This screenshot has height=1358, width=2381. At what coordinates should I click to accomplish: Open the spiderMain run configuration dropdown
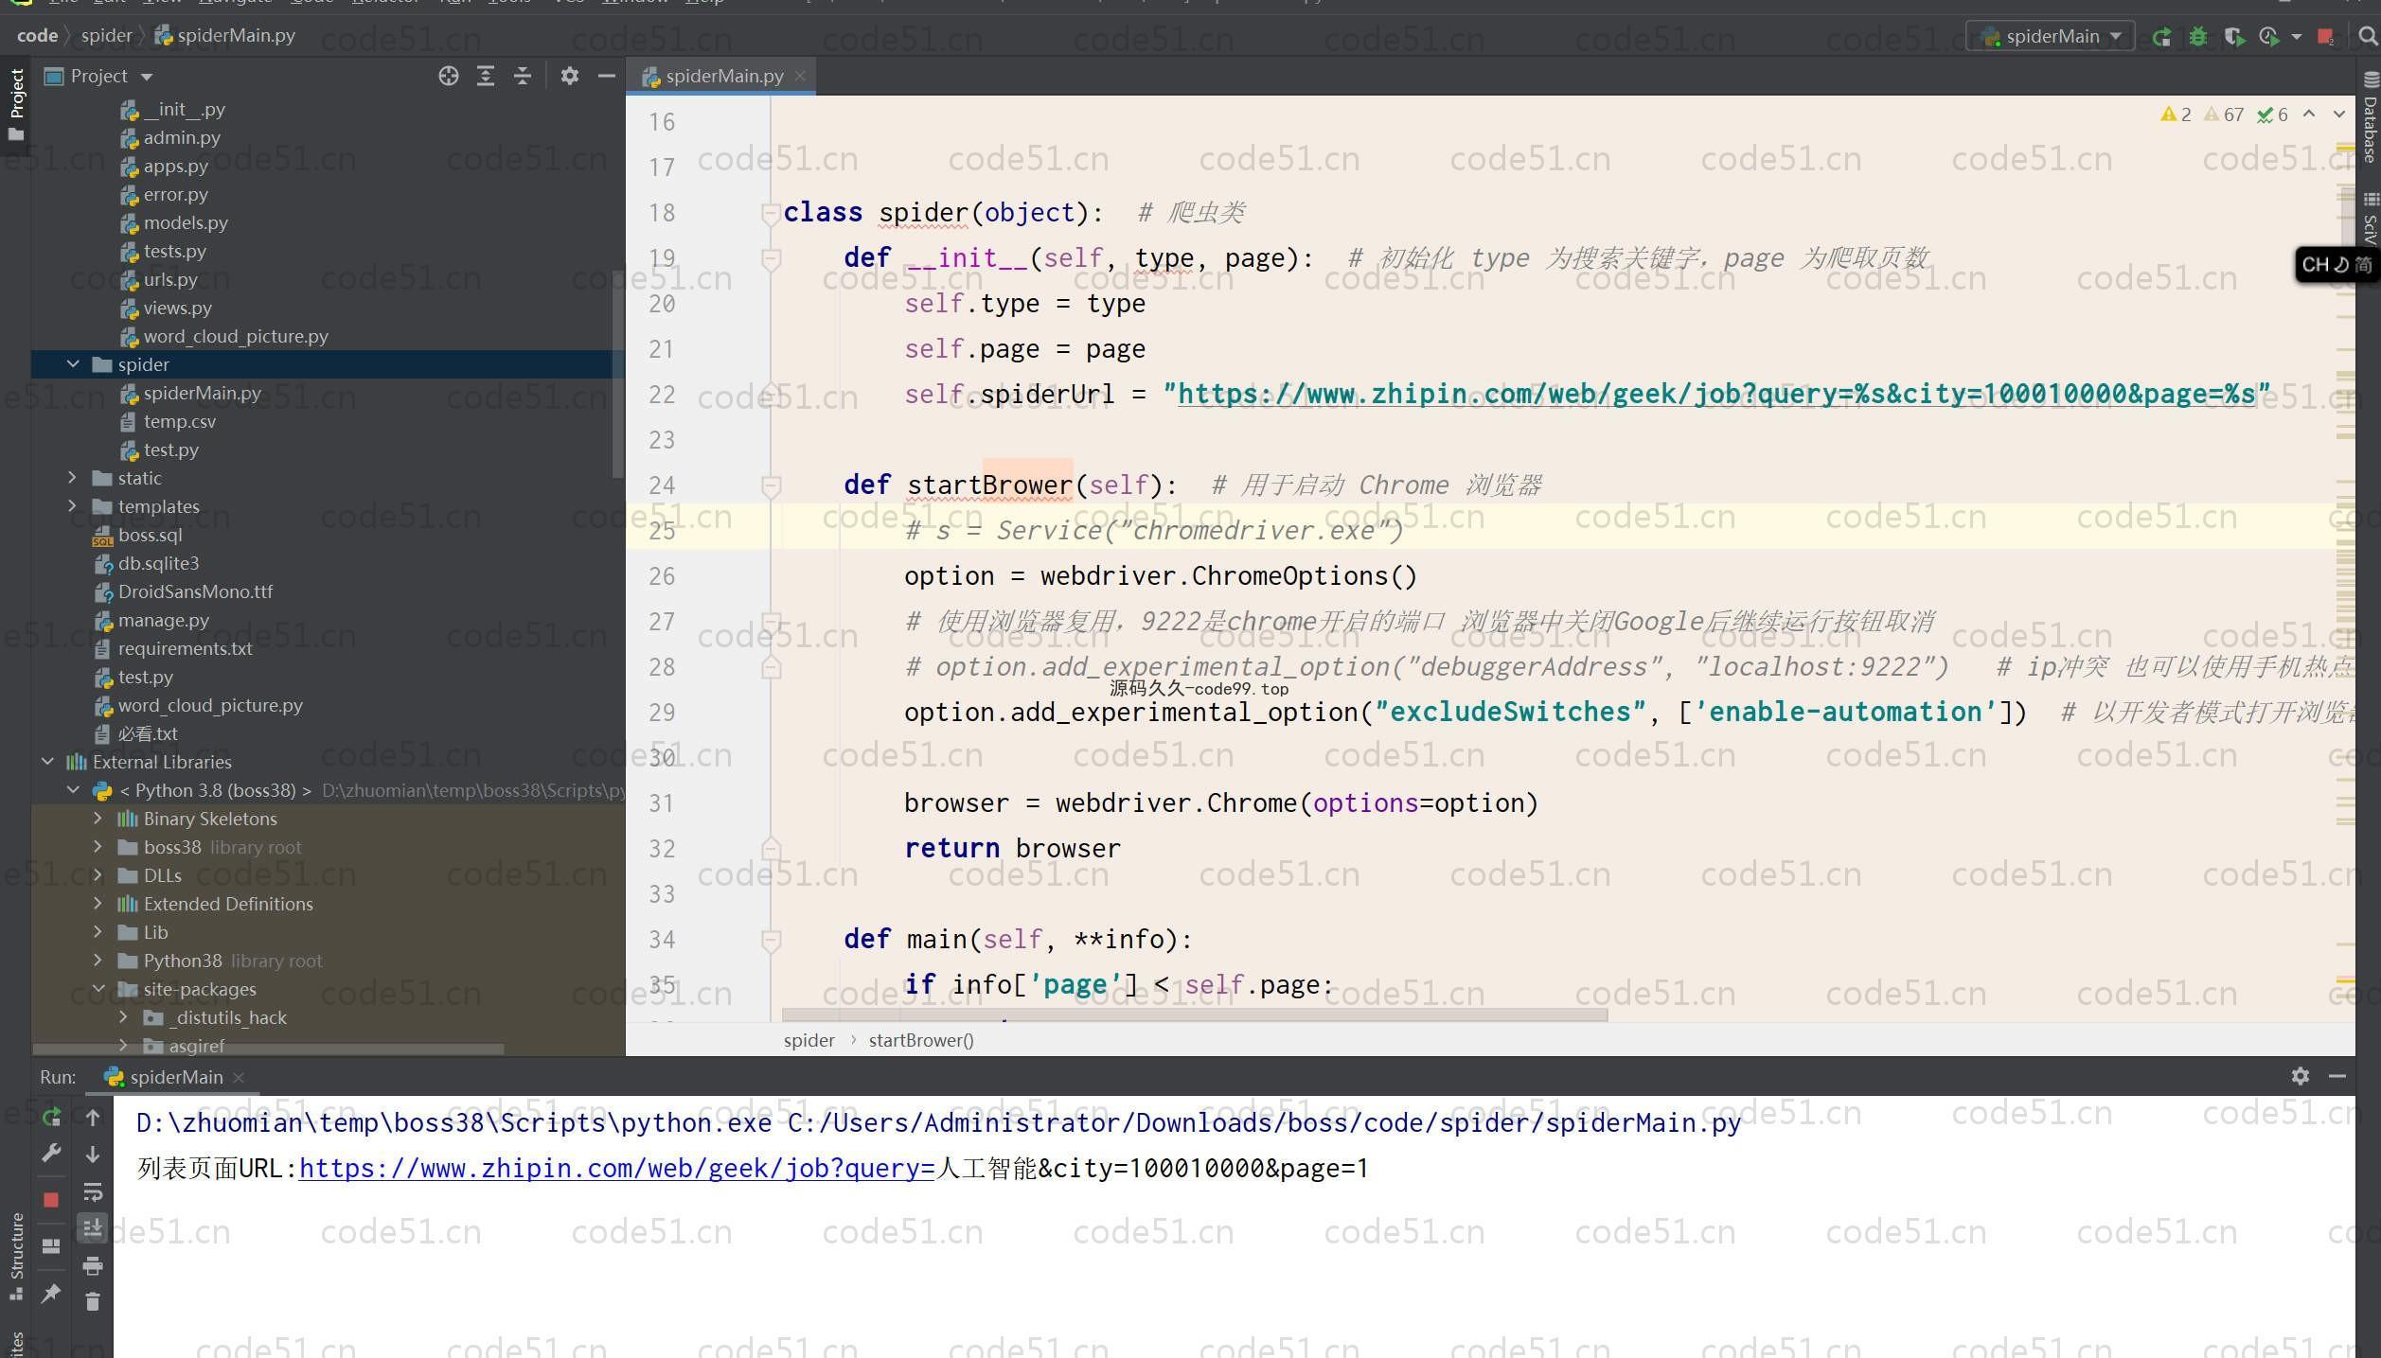click(x=2050, y=37)
